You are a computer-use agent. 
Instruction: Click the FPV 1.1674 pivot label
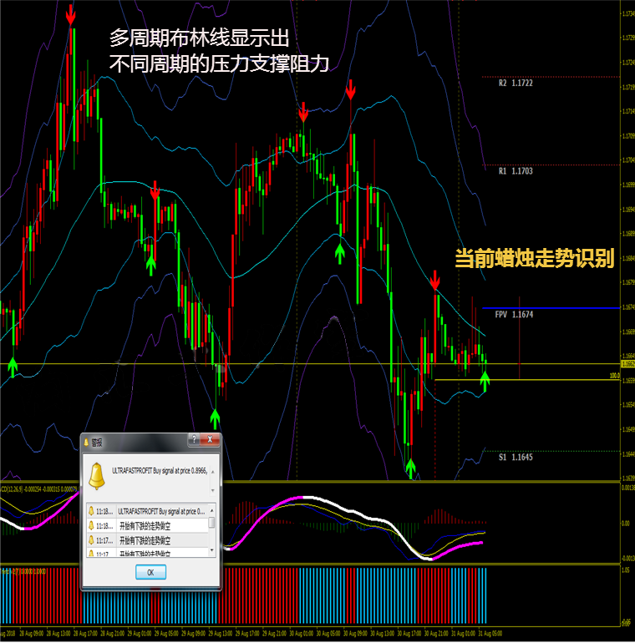pos(514,315)
